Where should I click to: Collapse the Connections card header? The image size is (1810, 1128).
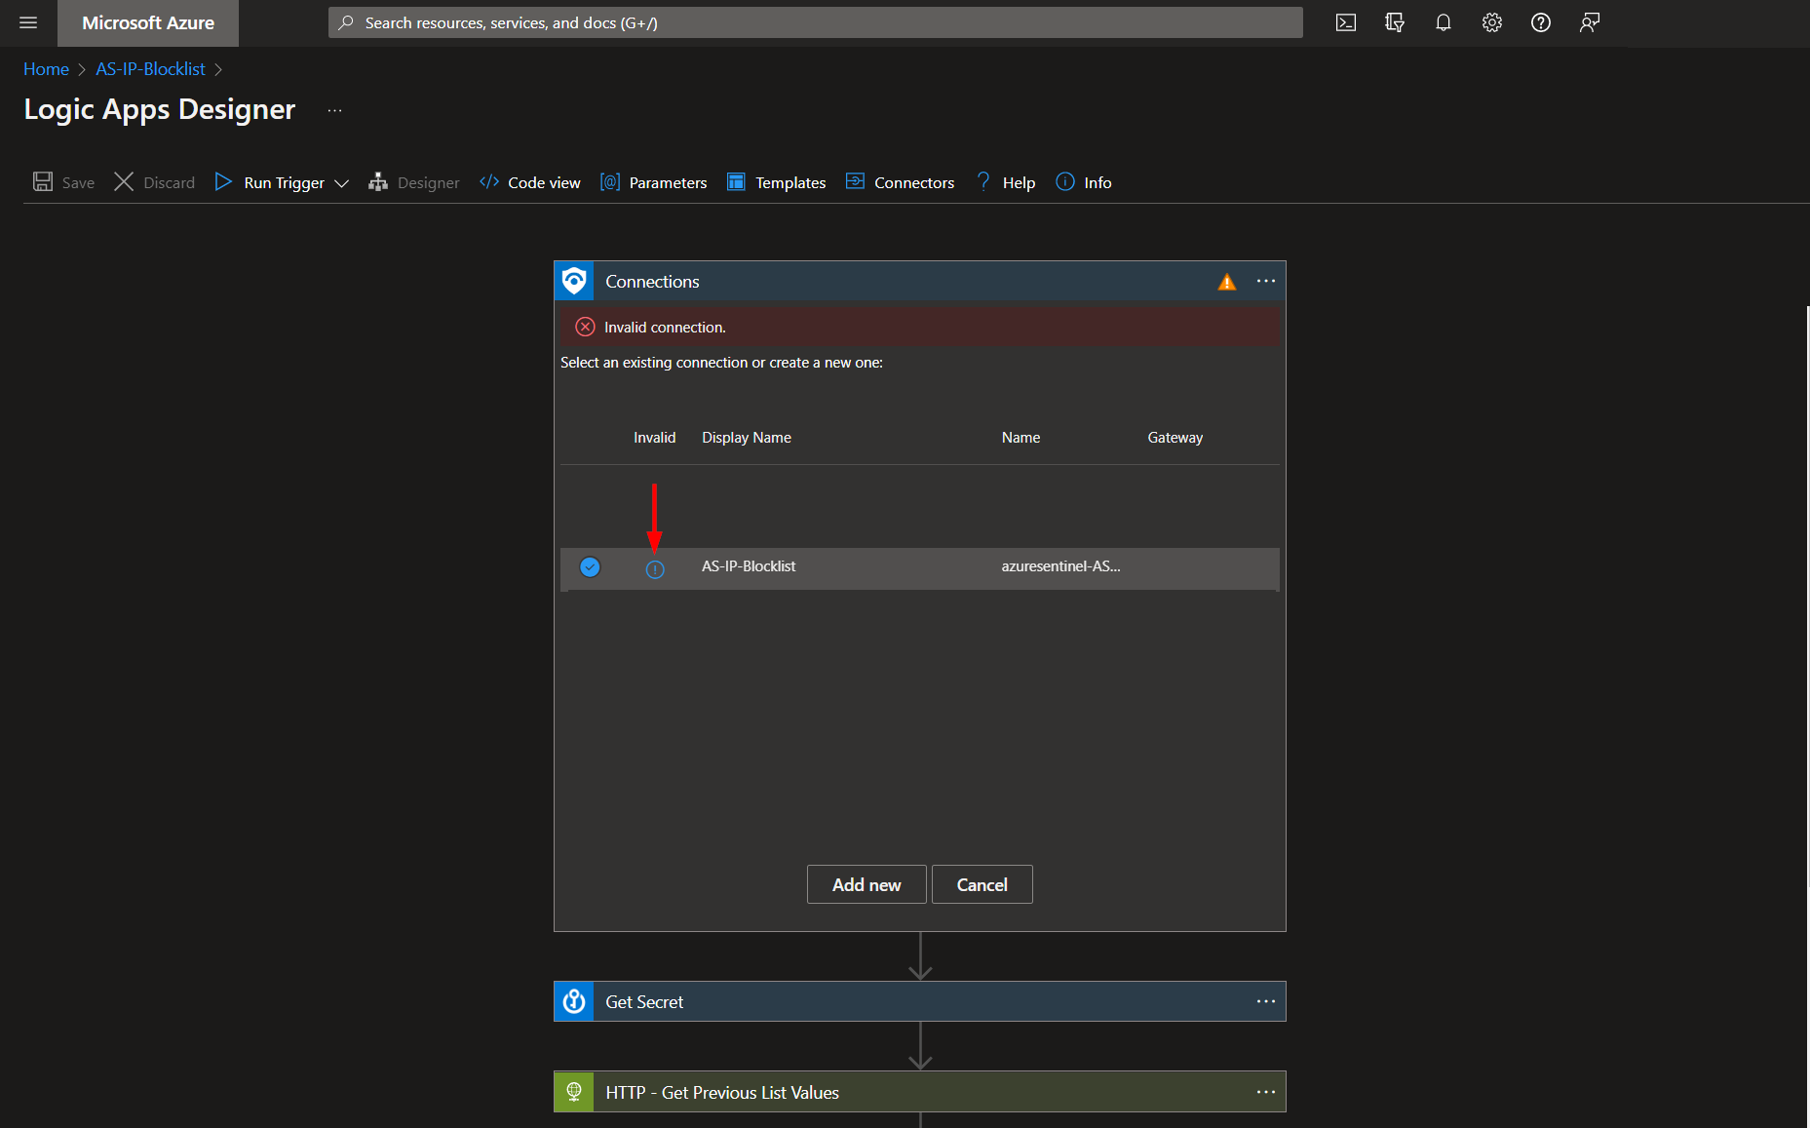(x=920, y=281)
